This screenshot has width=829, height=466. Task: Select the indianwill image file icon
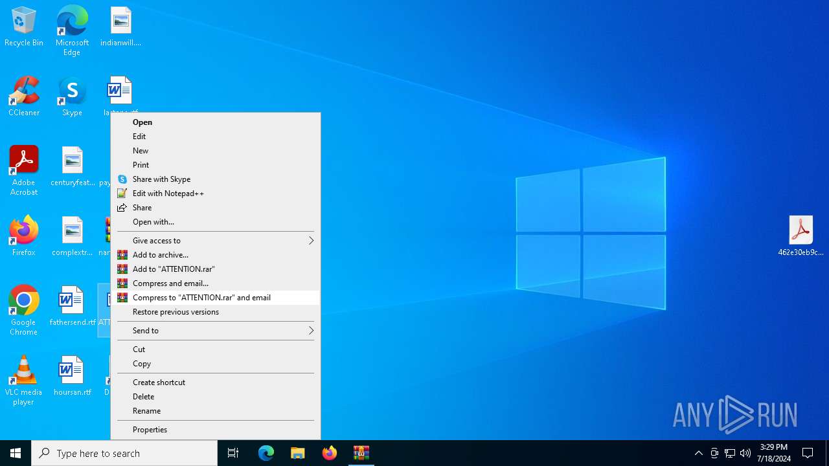point(120,27)
